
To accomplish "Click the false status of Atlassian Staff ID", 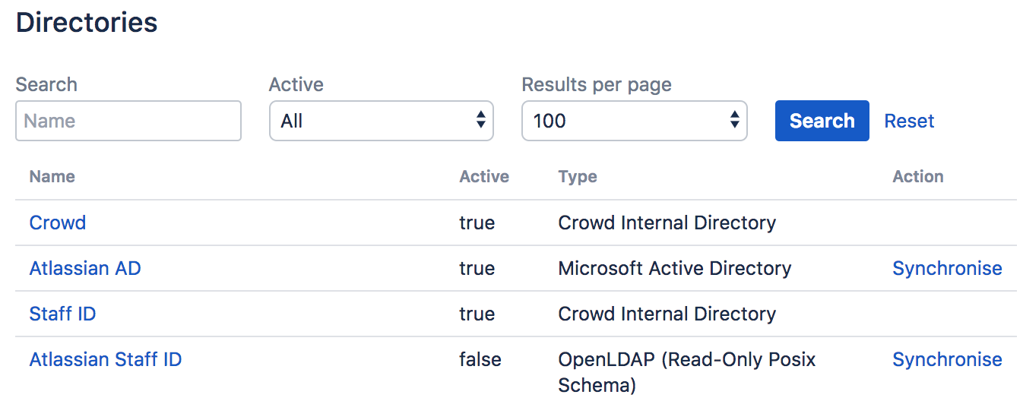I will point(480,359).
